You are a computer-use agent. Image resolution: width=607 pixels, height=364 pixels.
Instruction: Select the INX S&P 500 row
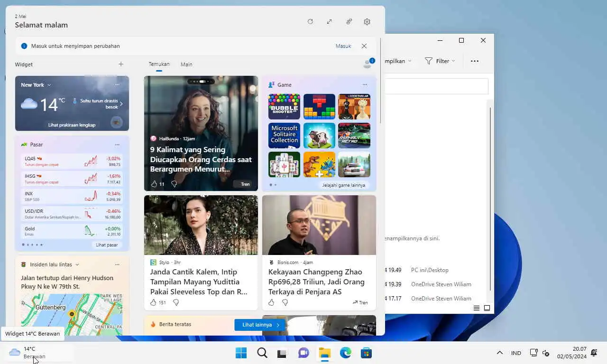[72, 196]
